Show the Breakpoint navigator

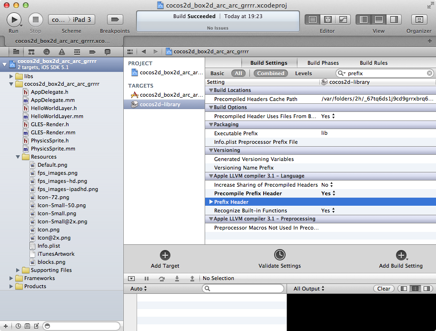[92, 52]
